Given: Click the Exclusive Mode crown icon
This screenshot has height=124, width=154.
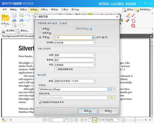Looking at the screenshot, I should pyautogui.click(x=3, y=31).
